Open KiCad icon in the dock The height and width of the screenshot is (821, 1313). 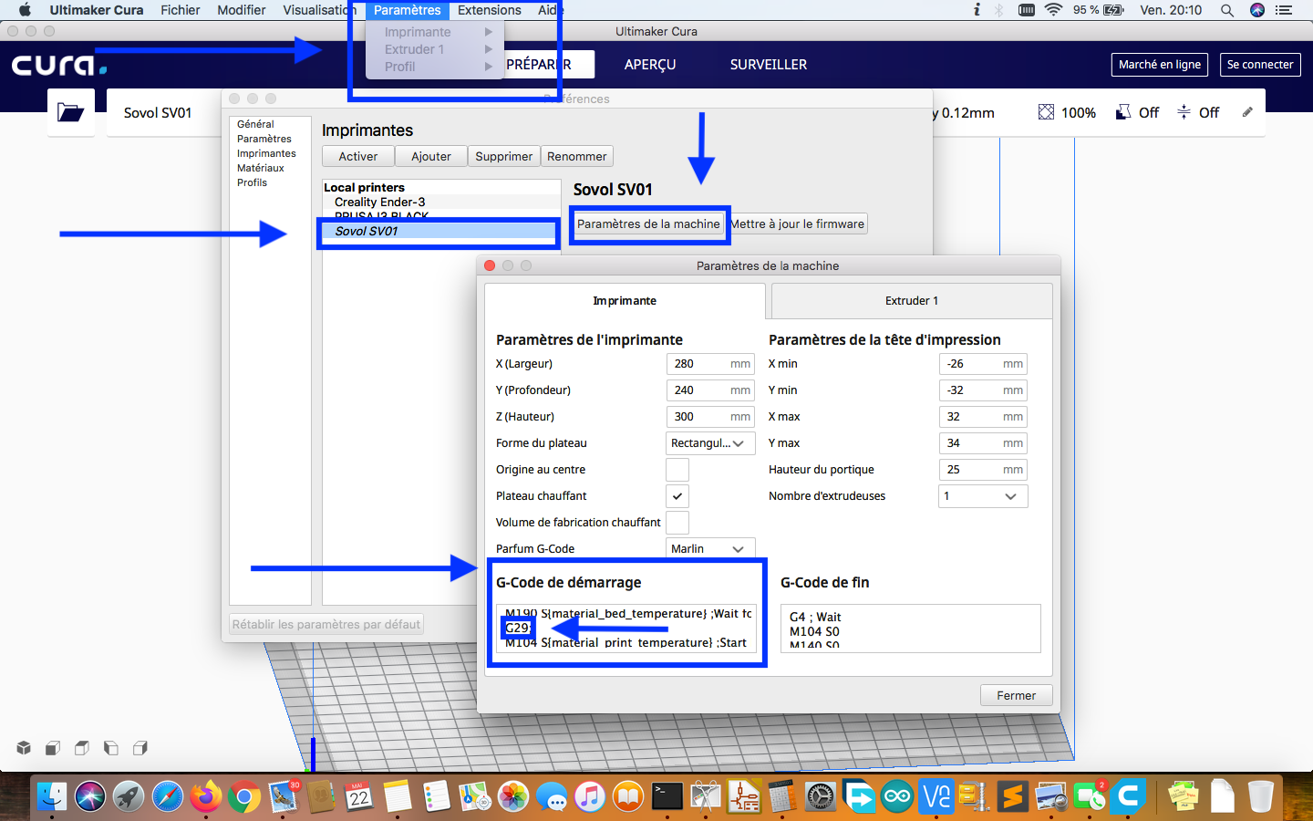pyautogui.click(x=744, y=796)
